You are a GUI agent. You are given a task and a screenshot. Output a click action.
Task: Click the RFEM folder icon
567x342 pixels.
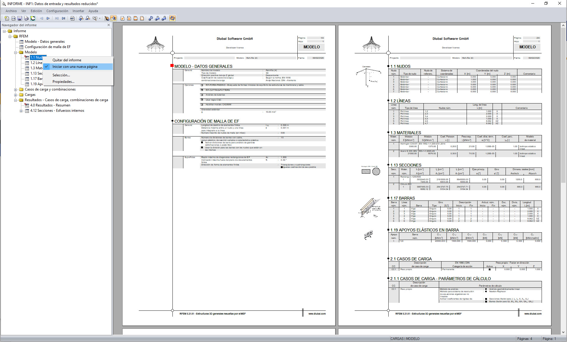[x=15, y=36]
